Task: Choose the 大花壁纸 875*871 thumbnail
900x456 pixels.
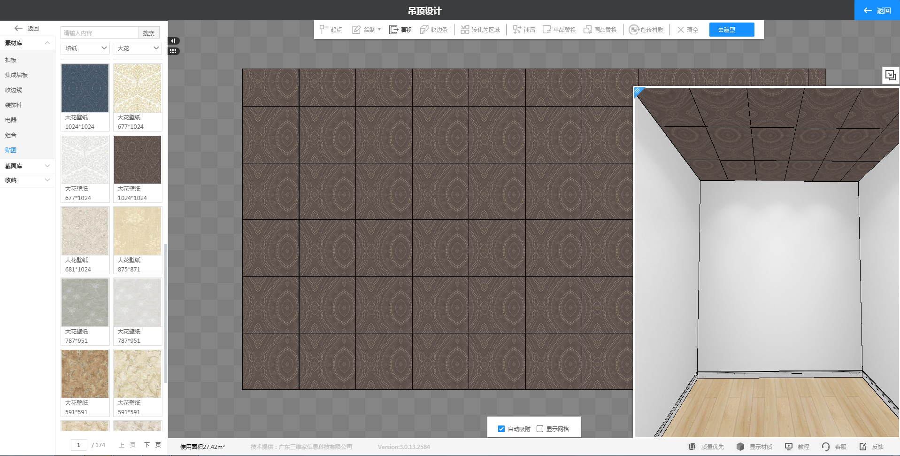Action: [138, 231]
